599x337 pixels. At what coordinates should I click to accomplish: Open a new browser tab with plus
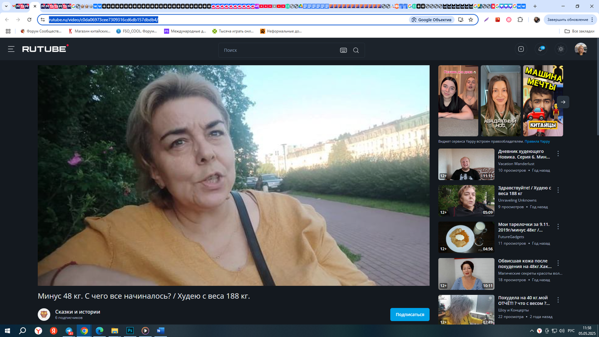point(535,6)
